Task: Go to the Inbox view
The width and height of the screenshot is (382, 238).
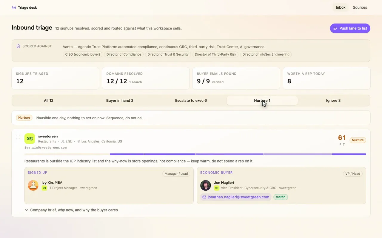Action: [x=341, y=7]
